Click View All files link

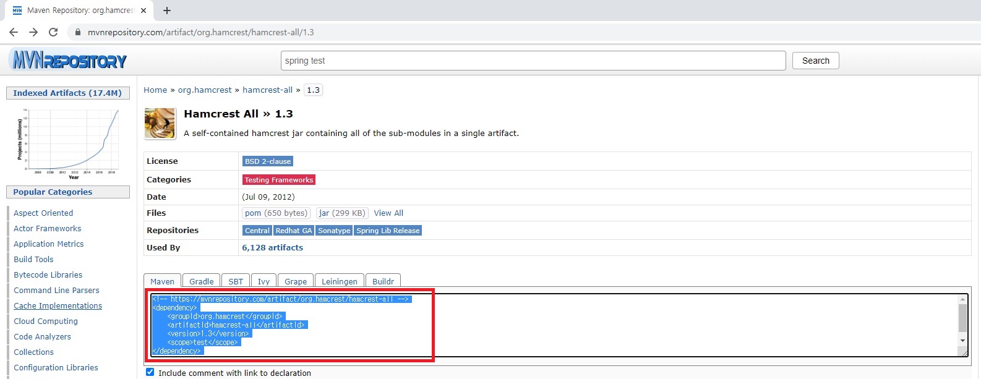click(388, 213)
